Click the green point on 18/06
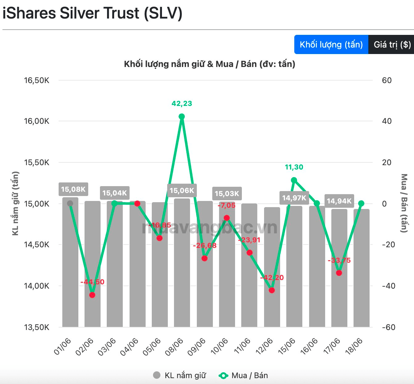The image size is (414, 384). [361, 203]
